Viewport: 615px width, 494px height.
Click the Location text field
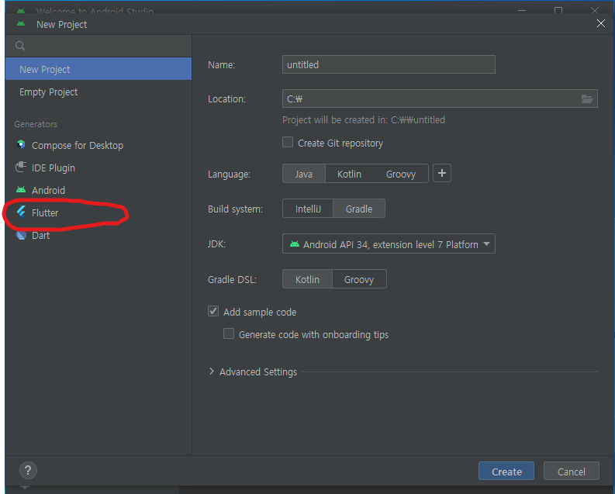coord(440,98)
